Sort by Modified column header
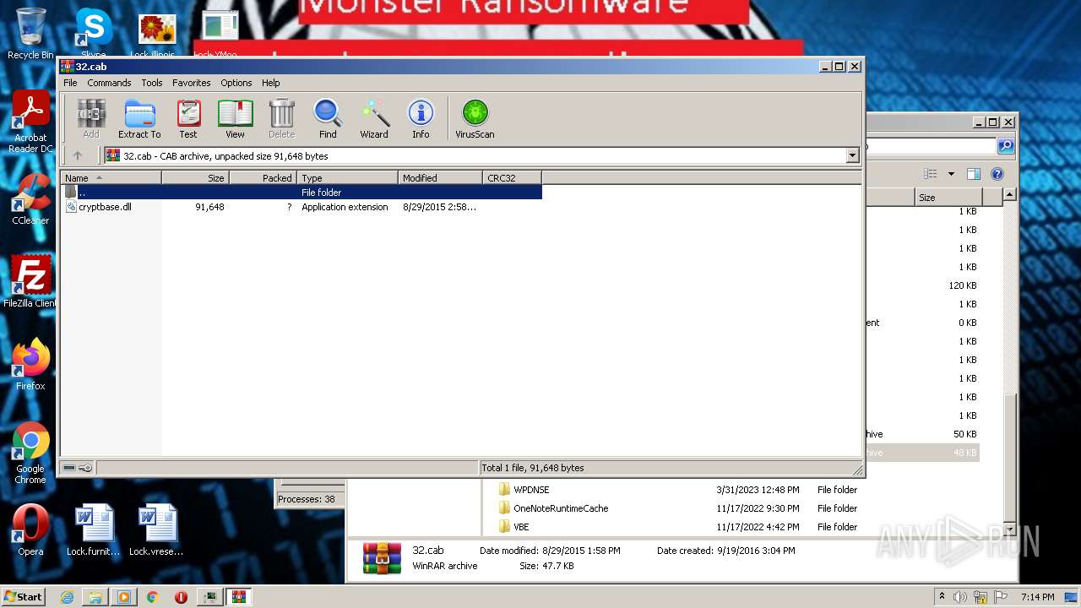This screenshot has height=608, width=1081. point(440,178)
